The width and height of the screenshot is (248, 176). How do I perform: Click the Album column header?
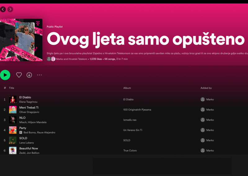[127, 88]
